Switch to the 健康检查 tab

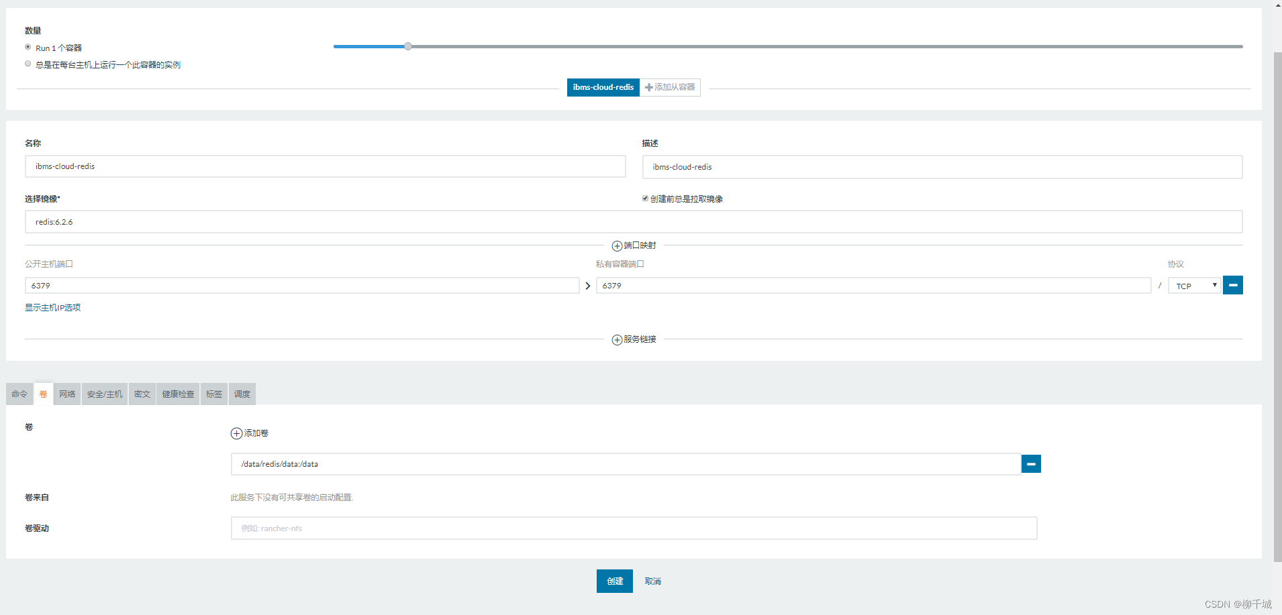[x=178, y=394]
